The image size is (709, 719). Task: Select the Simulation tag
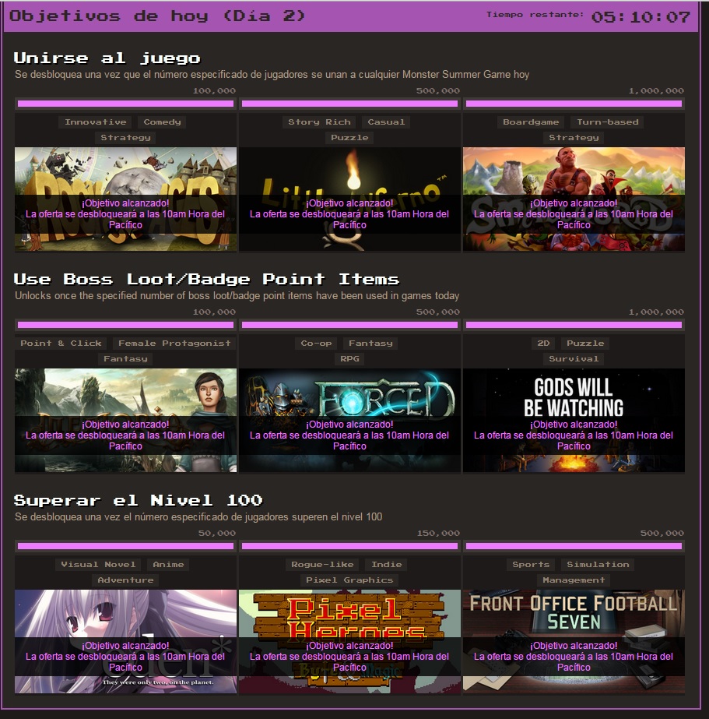pyautogui.click(x=598, y=565)
